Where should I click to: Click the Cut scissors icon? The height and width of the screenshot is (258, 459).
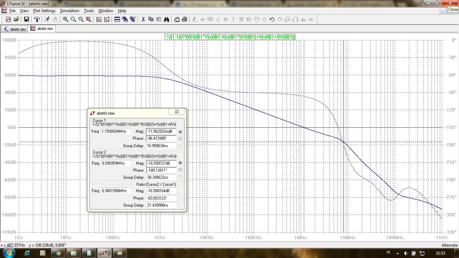143,19
